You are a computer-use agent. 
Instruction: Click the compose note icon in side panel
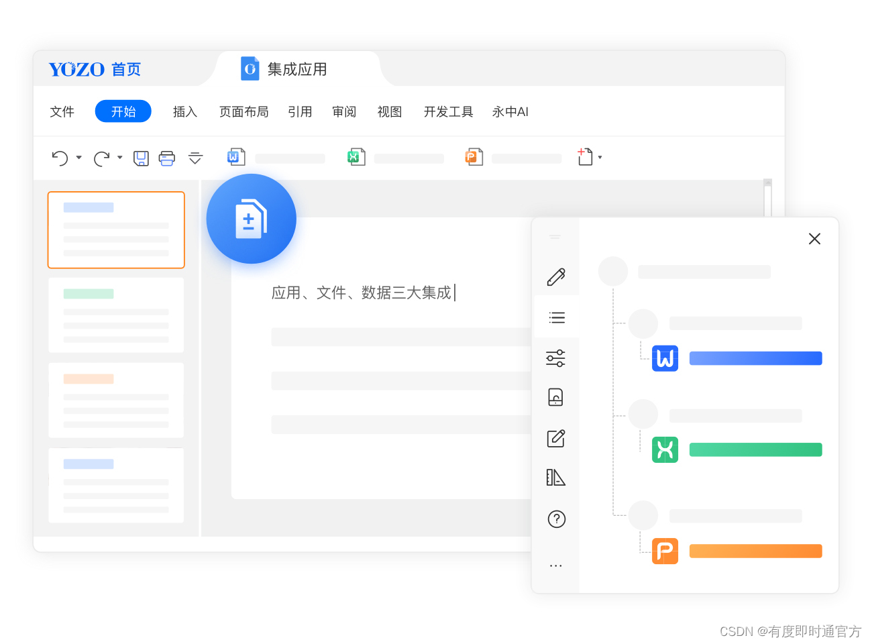(x=556, y=438)
